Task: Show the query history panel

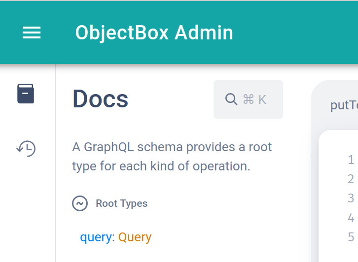Action: point(26,148)
